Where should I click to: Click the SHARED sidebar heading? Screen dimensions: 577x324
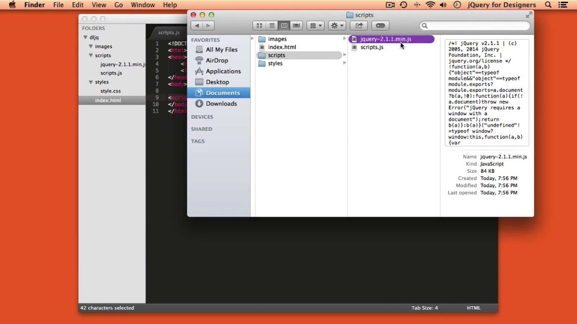tap(201, 129)
